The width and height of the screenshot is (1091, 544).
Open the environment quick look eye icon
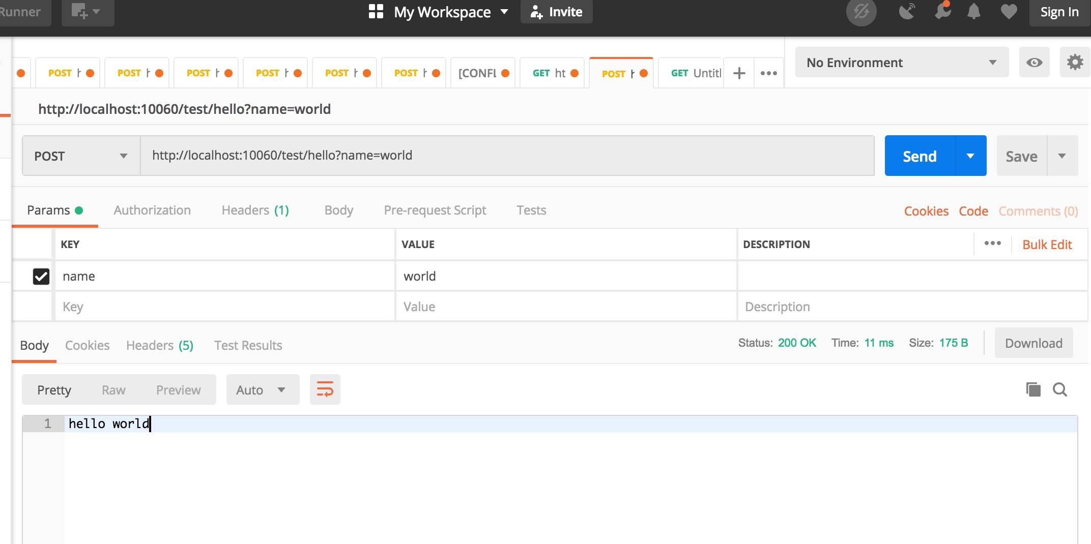tap(1034, 63)
